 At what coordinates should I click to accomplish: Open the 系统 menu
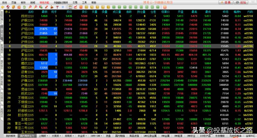click(4, 3)
